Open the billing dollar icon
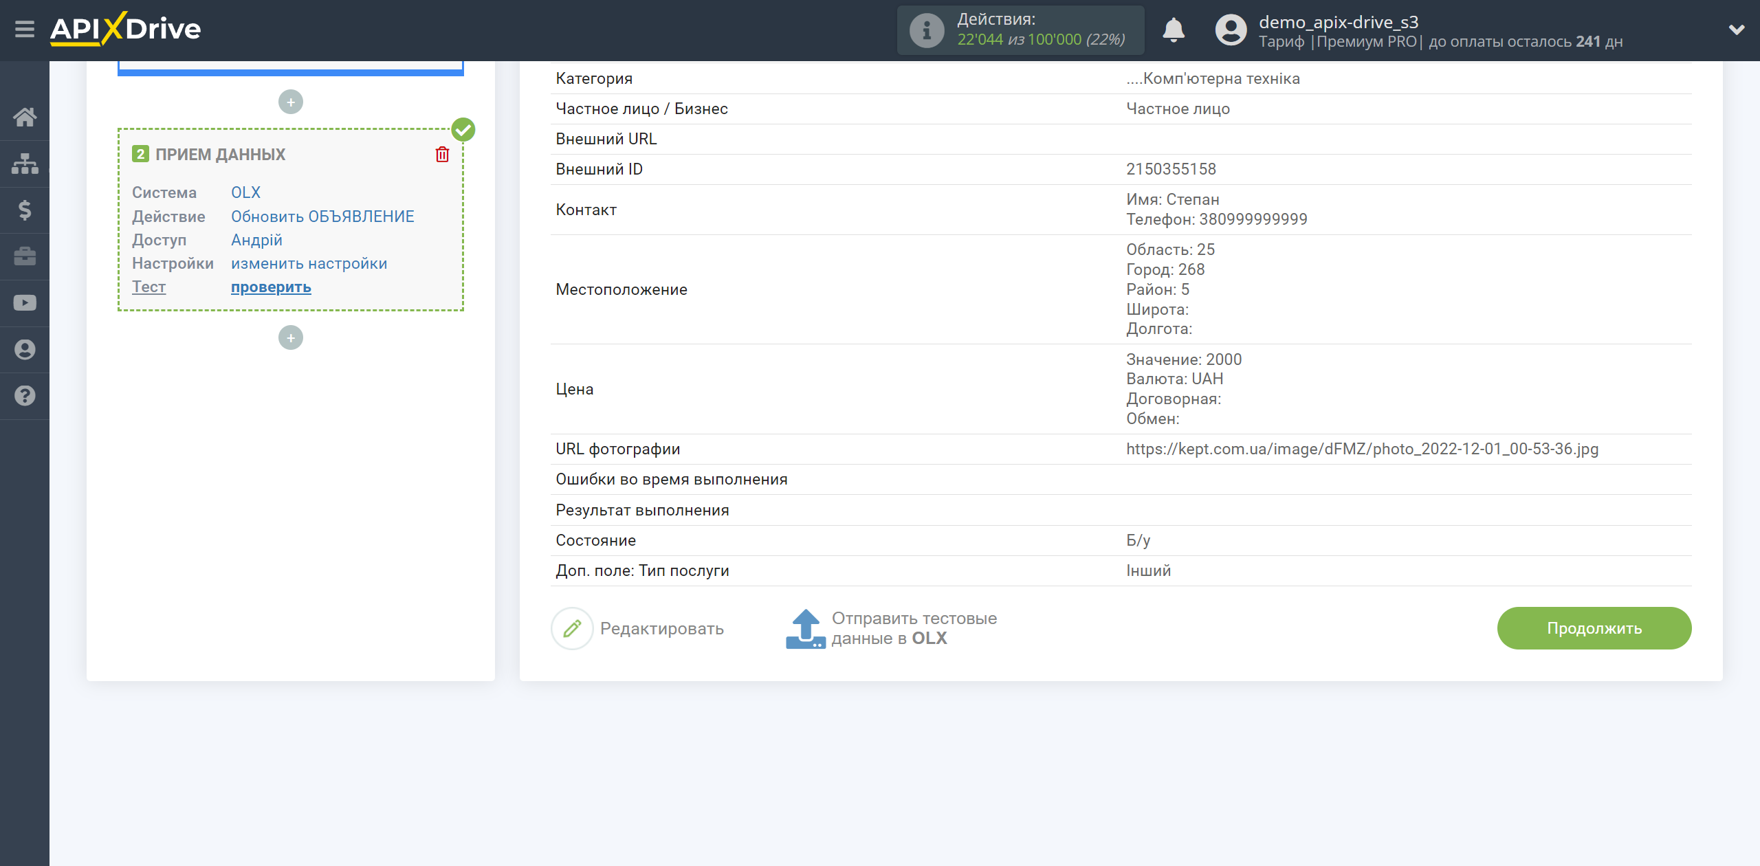 click(25, 210)
